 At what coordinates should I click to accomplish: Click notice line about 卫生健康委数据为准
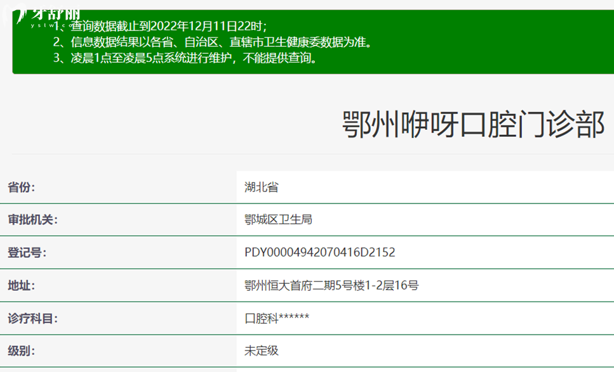point(212,42)
